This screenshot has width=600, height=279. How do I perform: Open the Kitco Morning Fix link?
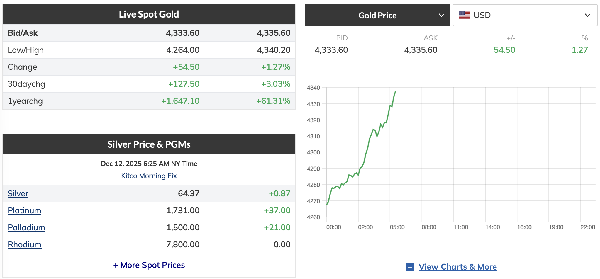click(x=149, y=176)
